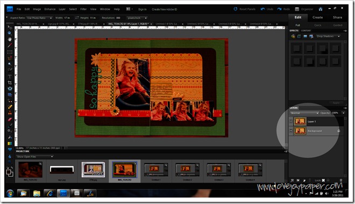Switch to the Create tab
The width and height of the screenshot is (355, 204).
tap(318, 17)
